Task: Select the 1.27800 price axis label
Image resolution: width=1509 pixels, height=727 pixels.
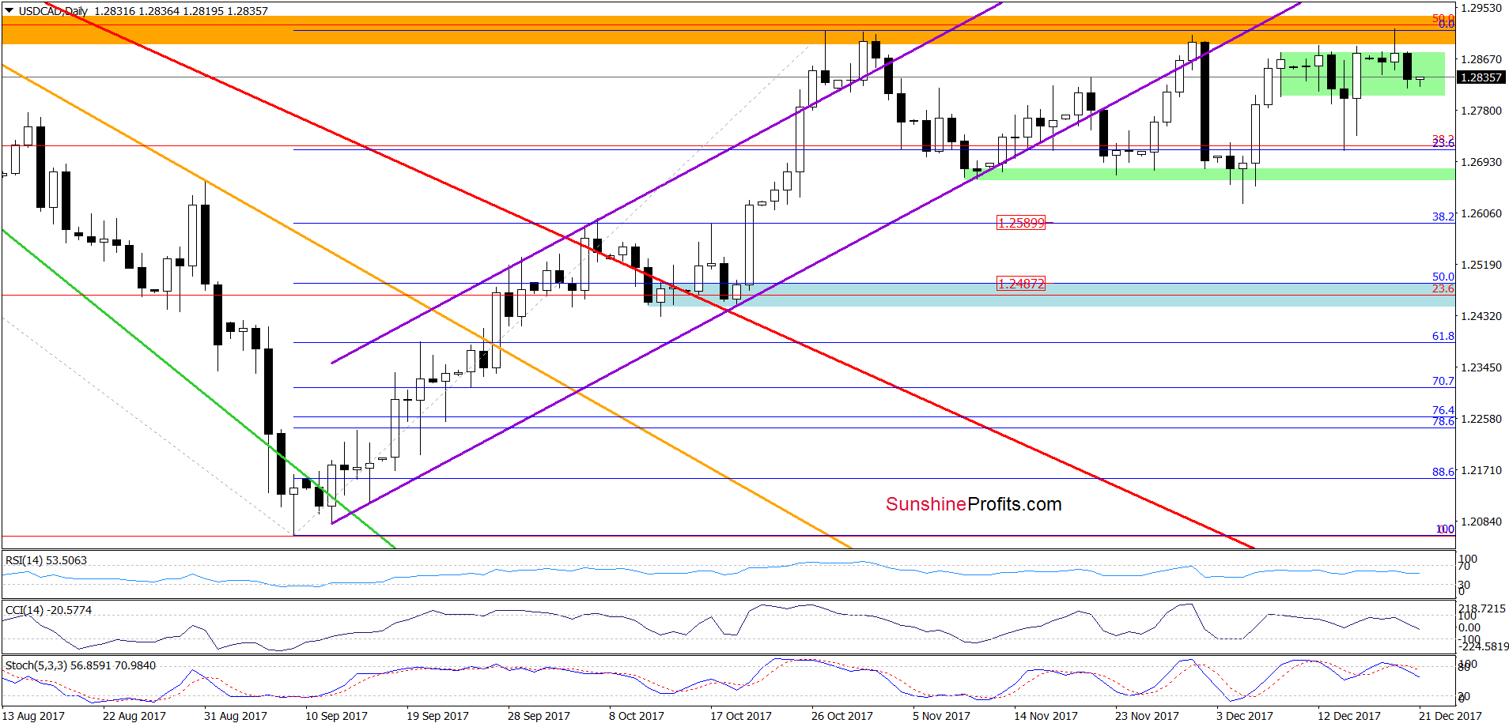Action: coord(1481,111)
